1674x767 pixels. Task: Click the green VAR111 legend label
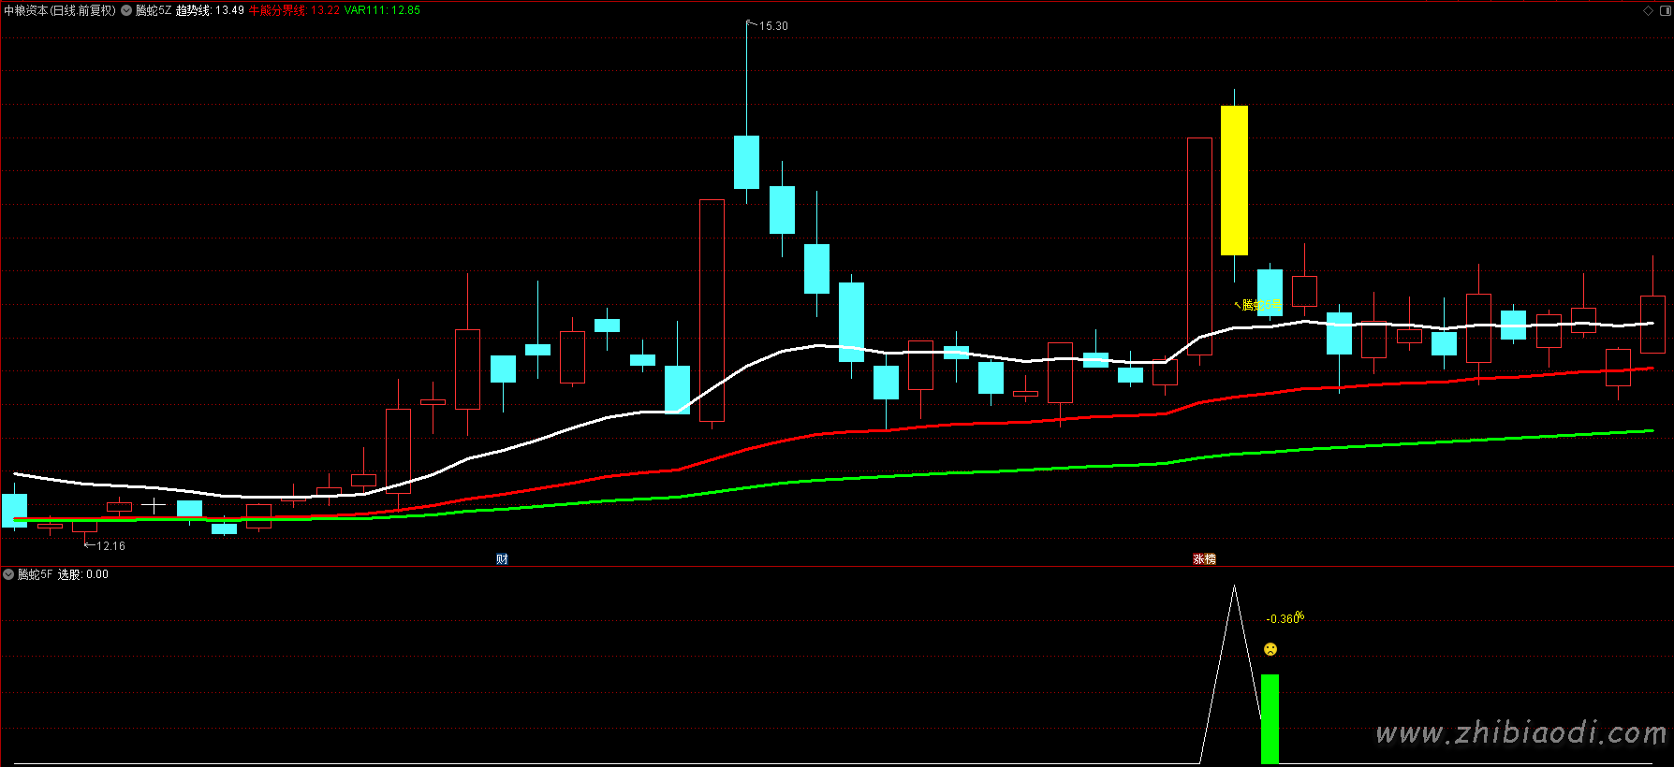click(x=382, y=11)
